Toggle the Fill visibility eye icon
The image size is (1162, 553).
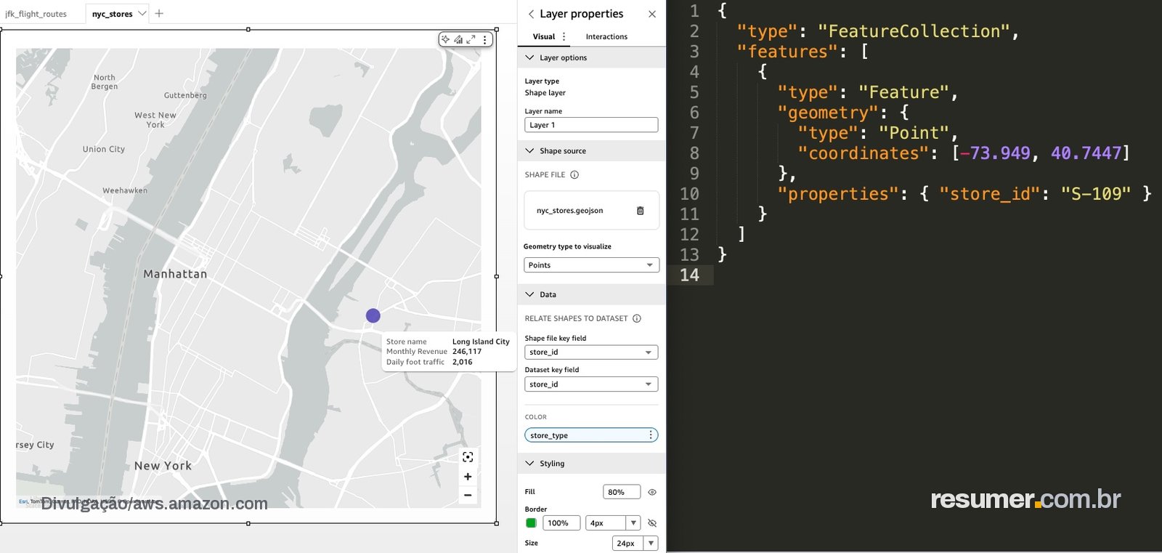pos(652,492)
